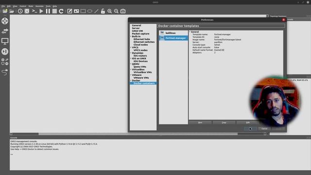
Task: Start all nodes with play icon
Action: [41, 11]
